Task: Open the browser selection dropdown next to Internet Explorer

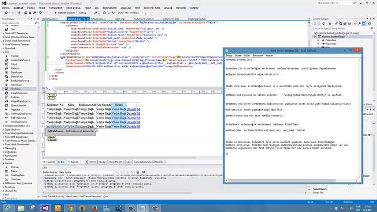Action: 77,13
